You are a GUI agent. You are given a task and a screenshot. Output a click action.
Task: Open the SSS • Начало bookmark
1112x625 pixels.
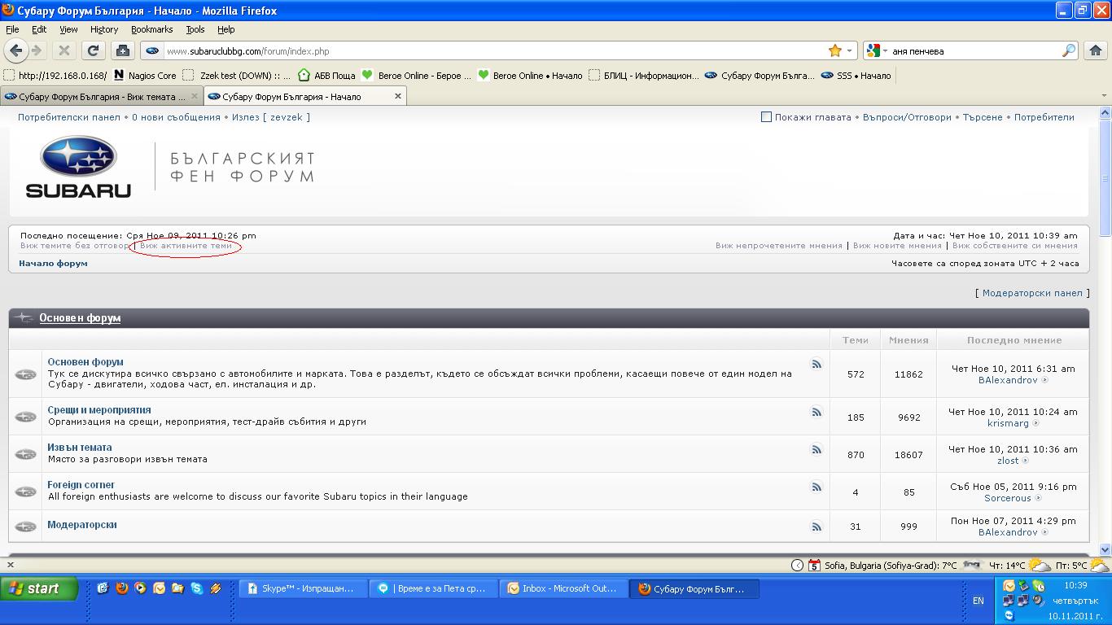pyautogui.click(x=856, y=76)
